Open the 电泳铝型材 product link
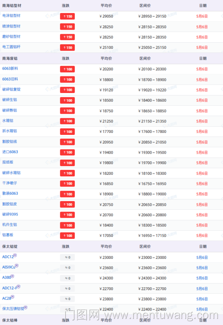Screen dimensions: 223x325 coord(11,16)
